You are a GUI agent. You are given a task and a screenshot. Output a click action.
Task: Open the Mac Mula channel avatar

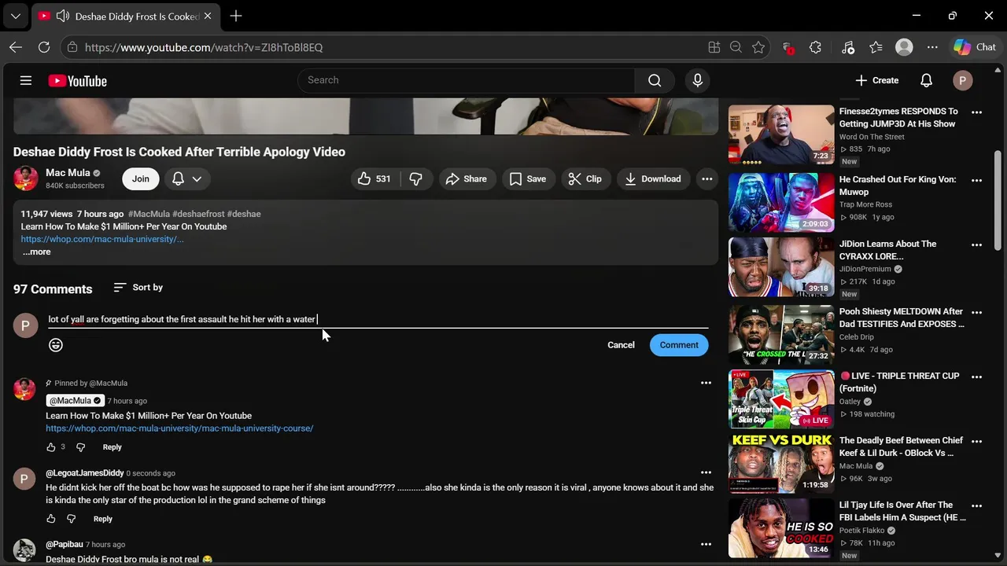(26, 178)
